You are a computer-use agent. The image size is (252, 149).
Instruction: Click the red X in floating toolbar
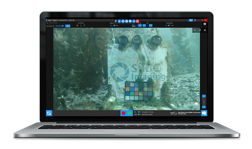[137, 21]
